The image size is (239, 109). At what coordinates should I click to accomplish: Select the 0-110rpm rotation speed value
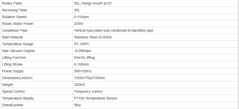tap(81, 17)
